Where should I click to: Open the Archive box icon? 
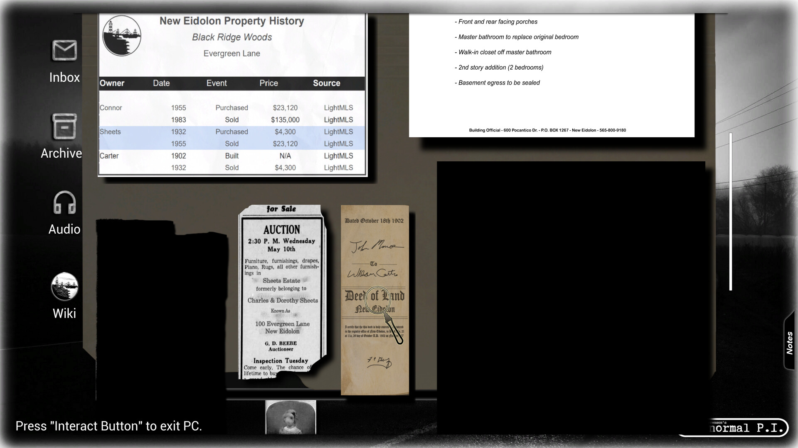click(x=64, y=126)
